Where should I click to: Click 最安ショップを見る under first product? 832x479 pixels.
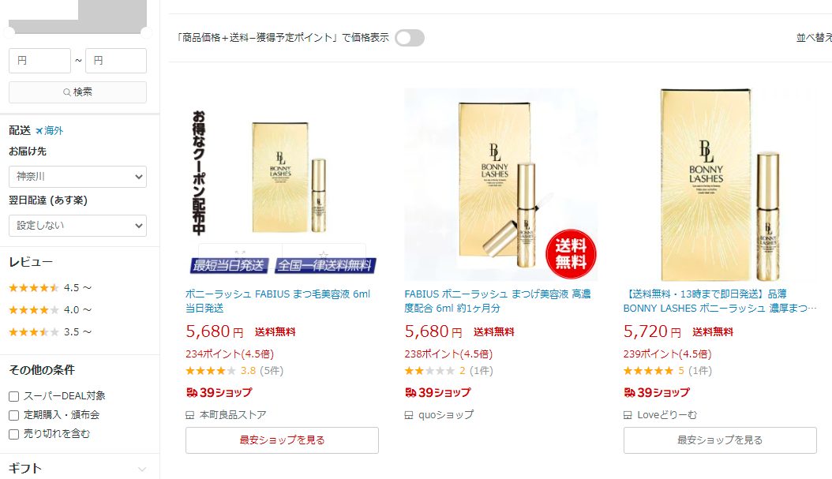click(283, 440)
